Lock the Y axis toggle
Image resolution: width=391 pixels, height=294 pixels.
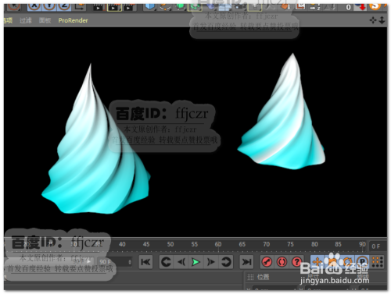tap(49, 6)
